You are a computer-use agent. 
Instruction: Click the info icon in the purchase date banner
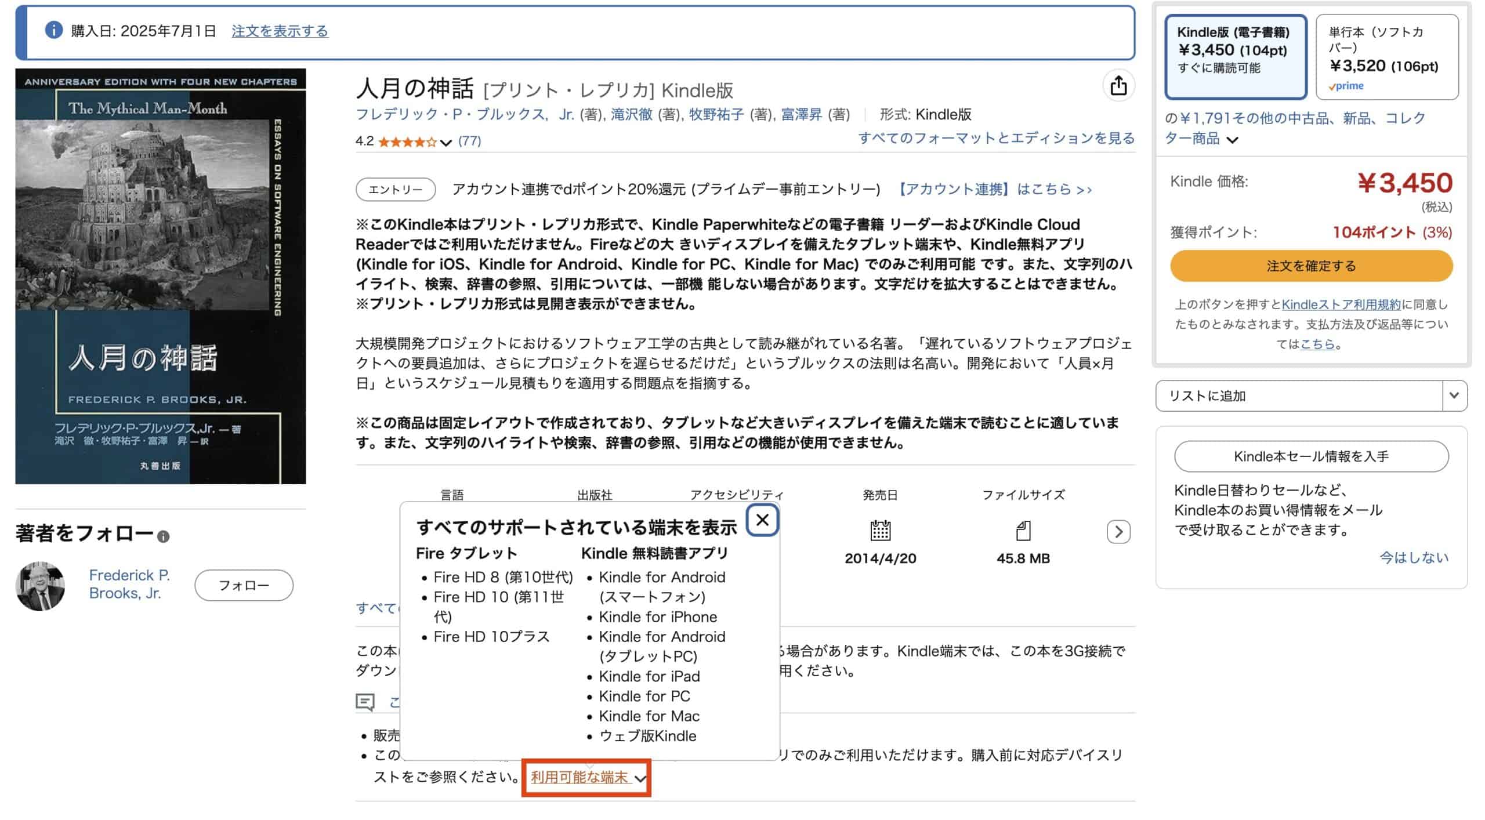pyautogui.click(x=54, y=30)
